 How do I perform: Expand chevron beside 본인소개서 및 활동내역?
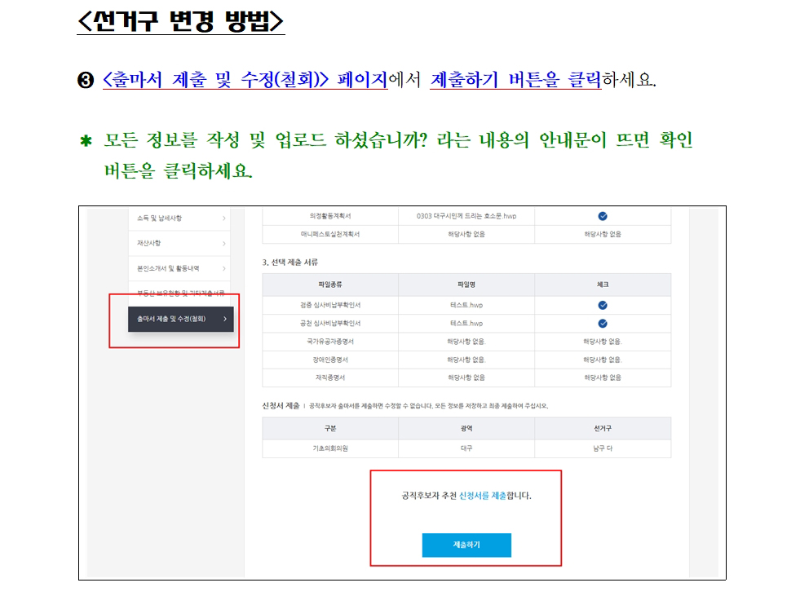pos(224,268)
